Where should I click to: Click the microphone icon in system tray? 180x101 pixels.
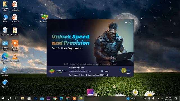tap(153, 98)
